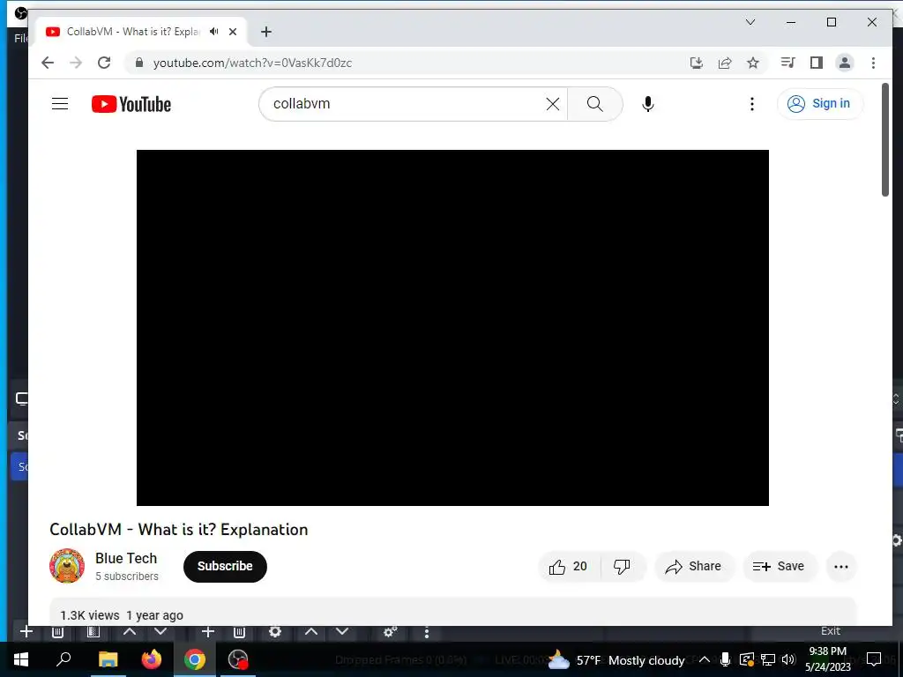Image resolution: width=903 pixels, height=677 pixels.
Task: Open OBS advanced audio double-gear icon
Action: point(390,632)
